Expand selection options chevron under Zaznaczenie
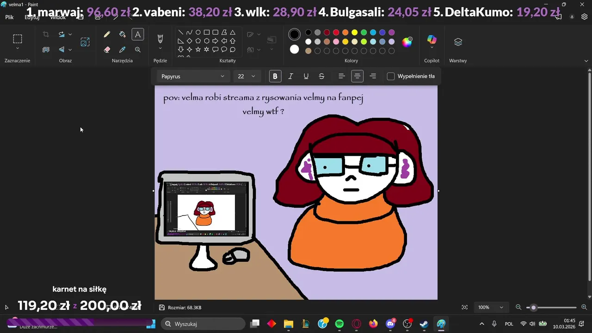 pyautogui.click(x=18, y=49)
